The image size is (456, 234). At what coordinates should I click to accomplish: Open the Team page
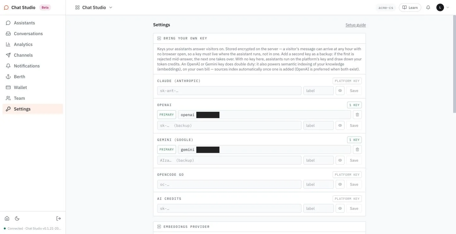(33, 98)
